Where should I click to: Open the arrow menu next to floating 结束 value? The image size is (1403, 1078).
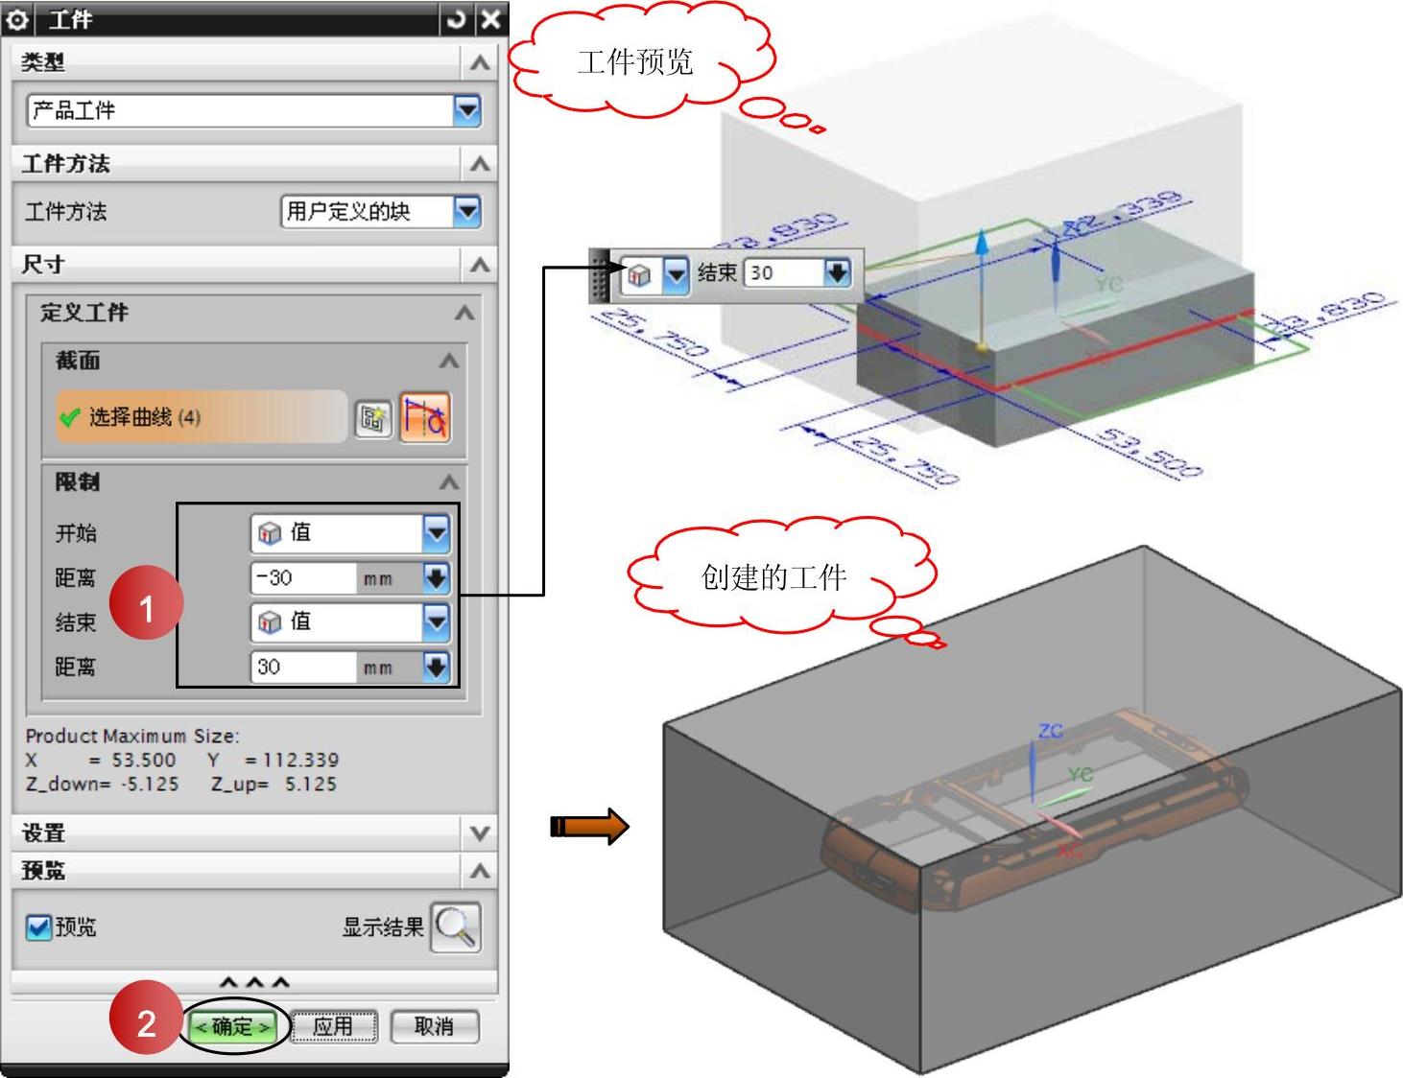(838, 273)
